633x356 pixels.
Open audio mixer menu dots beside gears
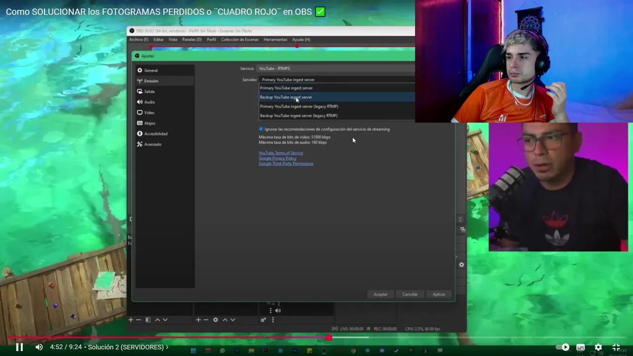pyautogui.click(x=272, y=320)
